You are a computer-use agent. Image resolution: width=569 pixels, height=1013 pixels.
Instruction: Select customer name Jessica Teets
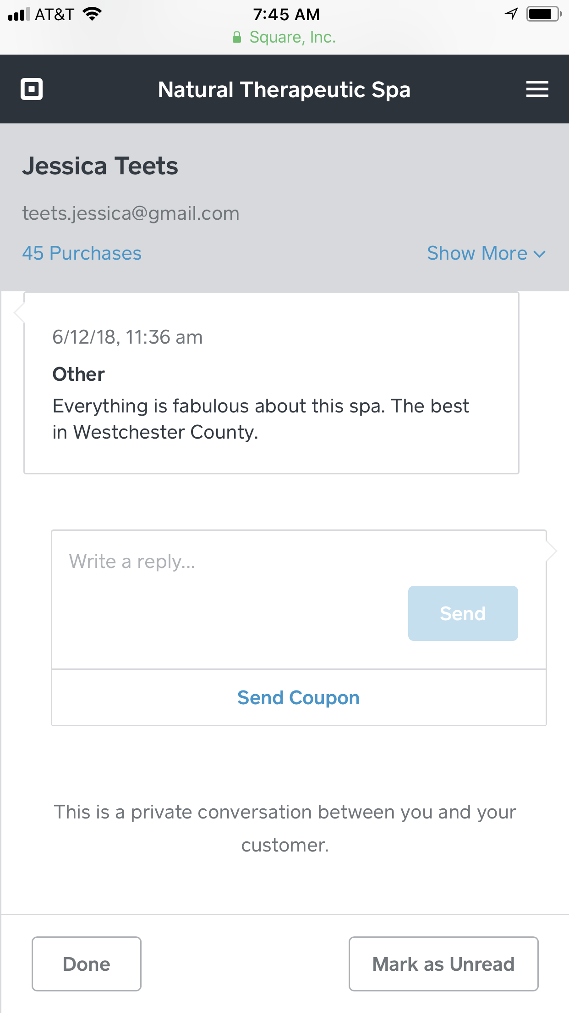100,166
